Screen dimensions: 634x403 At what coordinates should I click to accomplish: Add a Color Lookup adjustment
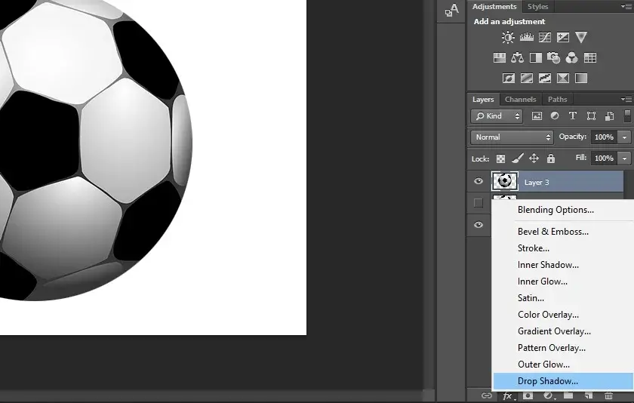pos(590,58)
